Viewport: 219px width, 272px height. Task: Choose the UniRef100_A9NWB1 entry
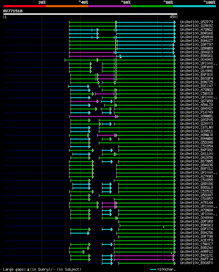pos(196,116)
